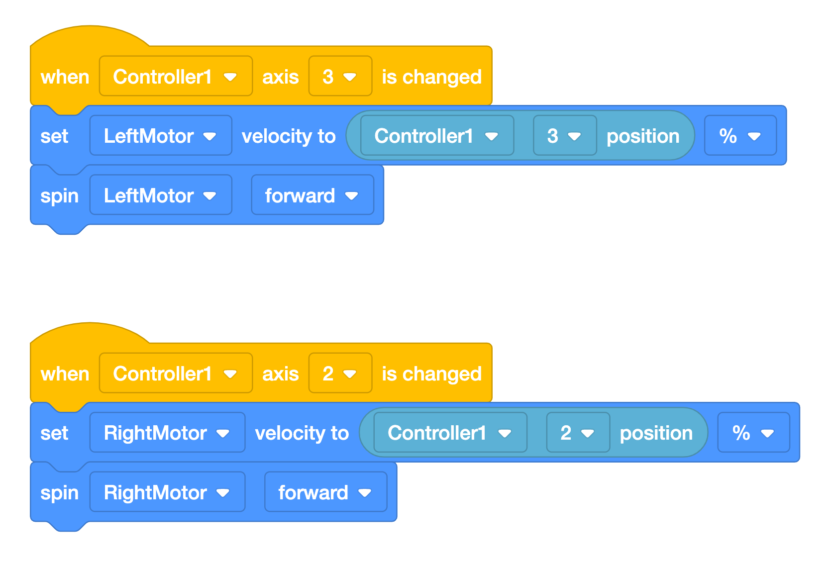The height and width of the screenshot is (564, 827).
Task: Change axis 3 in the top when block
Action: (x=340, y=76)
